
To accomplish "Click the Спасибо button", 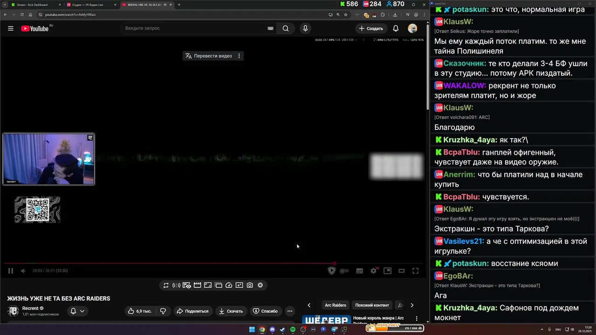I will pyautogui.click(x=265, y=311).
